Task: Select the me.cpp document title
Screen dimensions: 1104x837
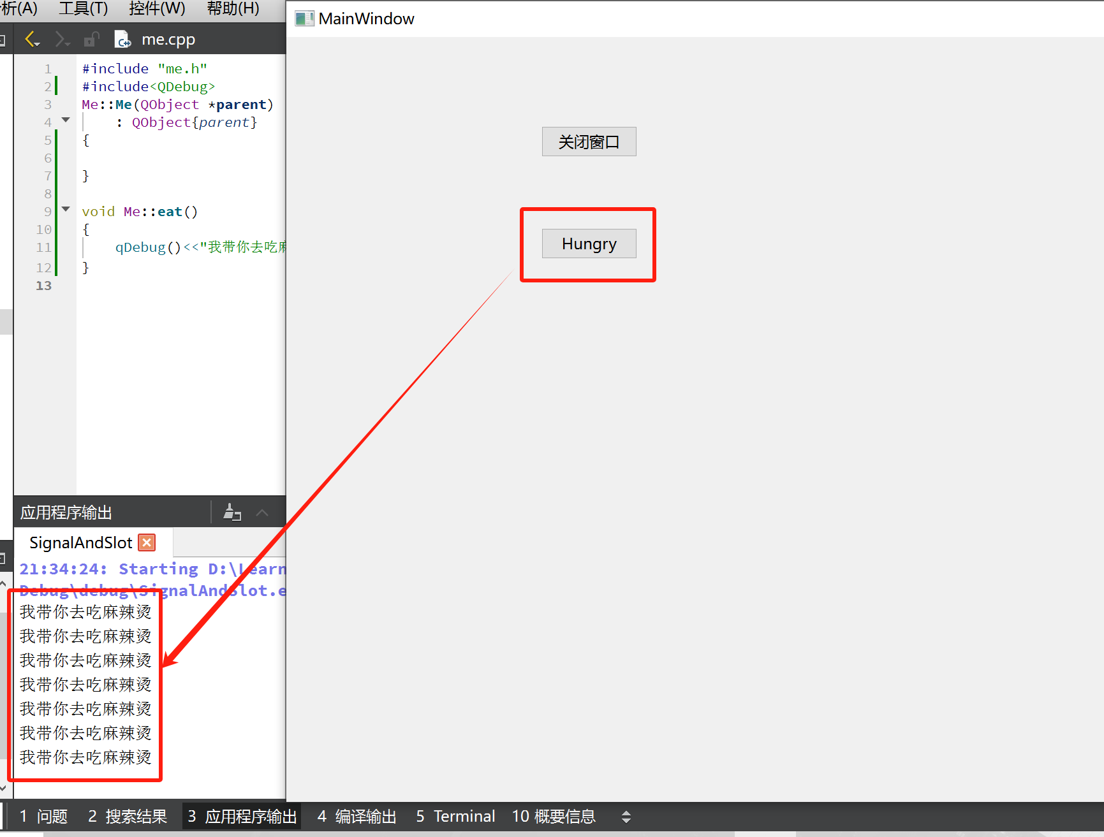Action: point(168,40)
